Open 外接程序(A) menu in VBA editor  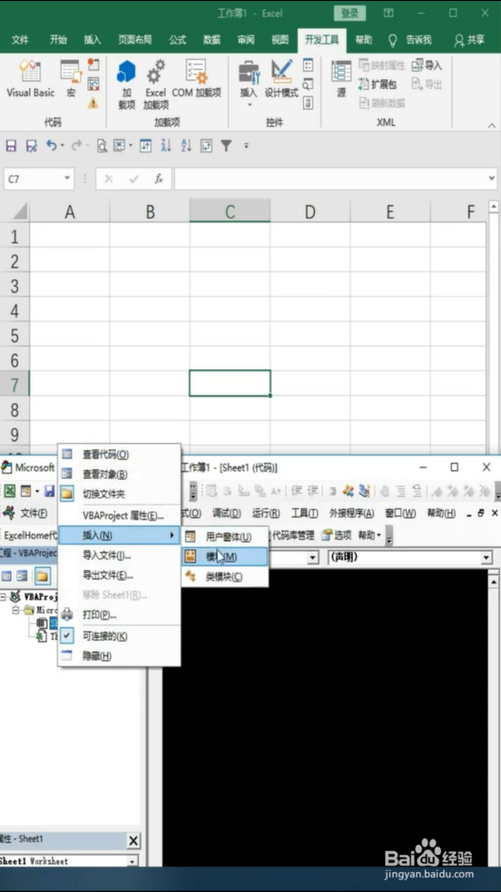351,513
